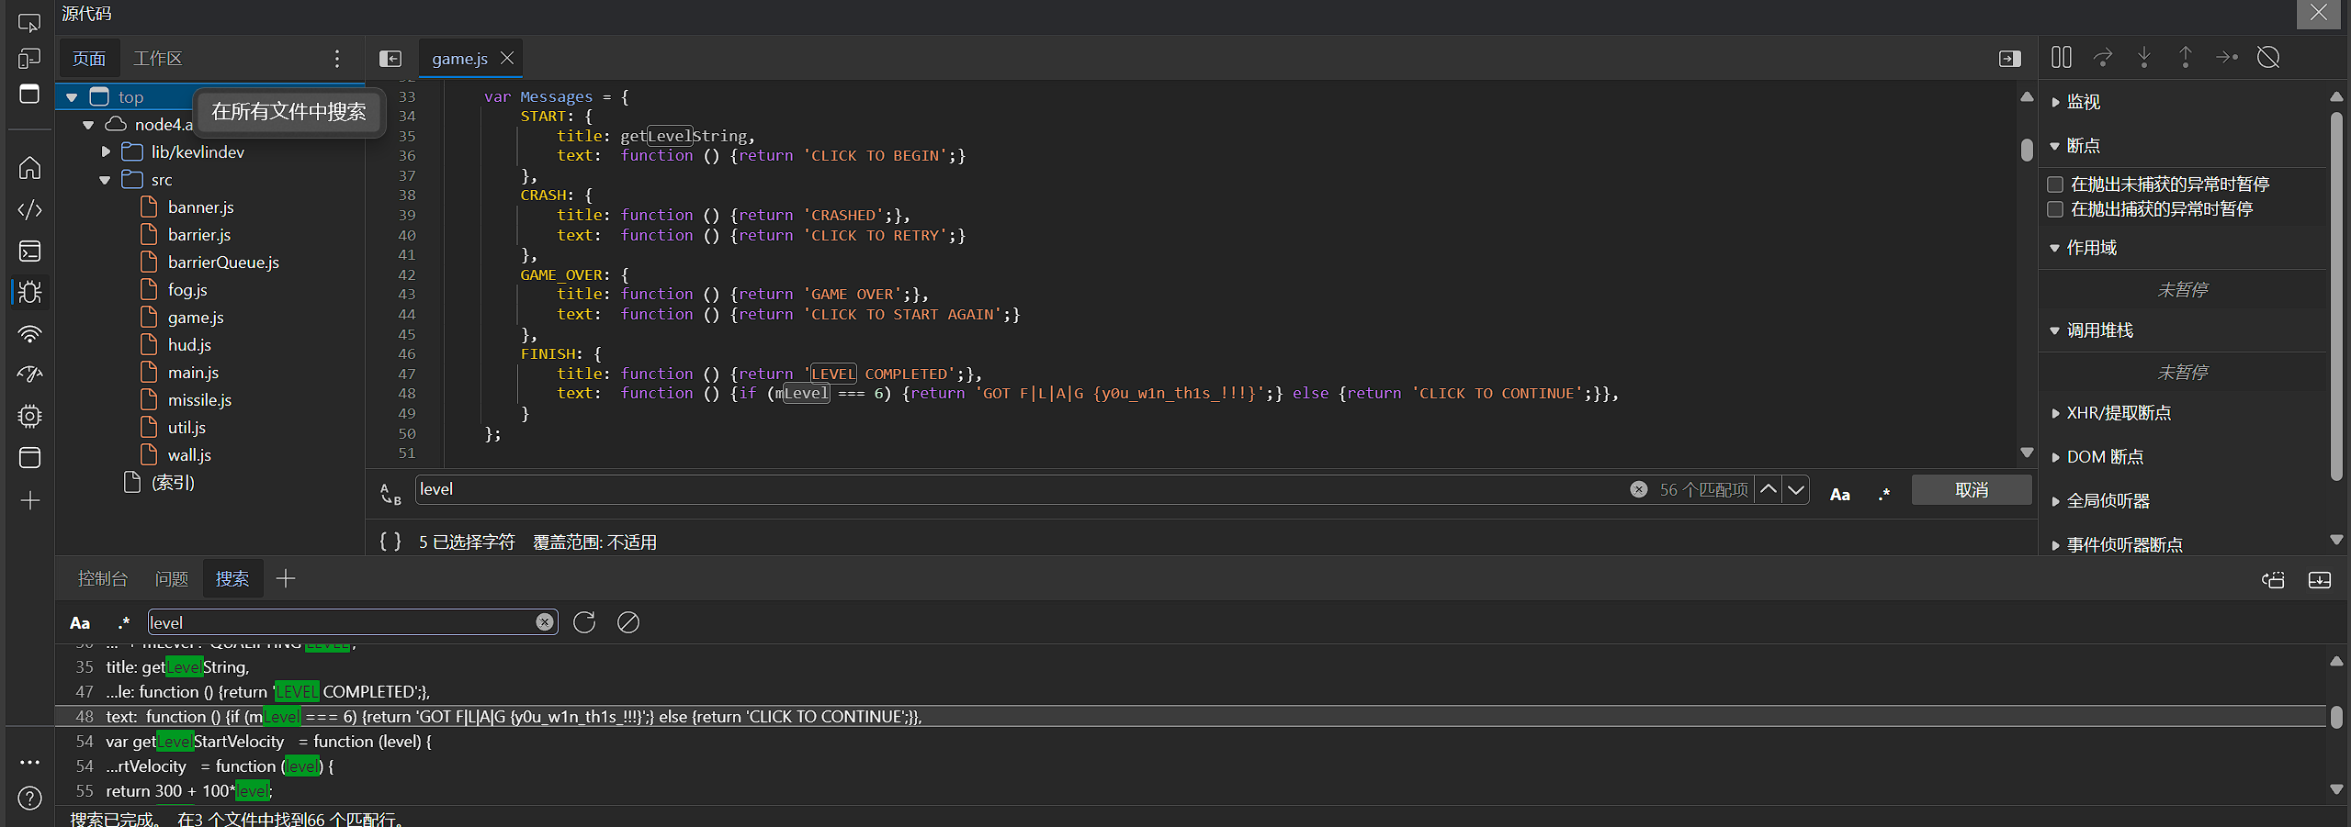Click the search results scrollbar thumb

pos(2336,717)
